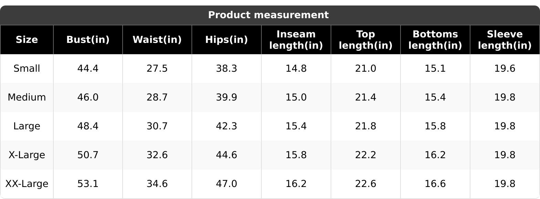Image resolution: width=540 pixels, height=199 pixels.
Task: Select the 19.6 sleeve length for Small
Action: click(505, 69)
